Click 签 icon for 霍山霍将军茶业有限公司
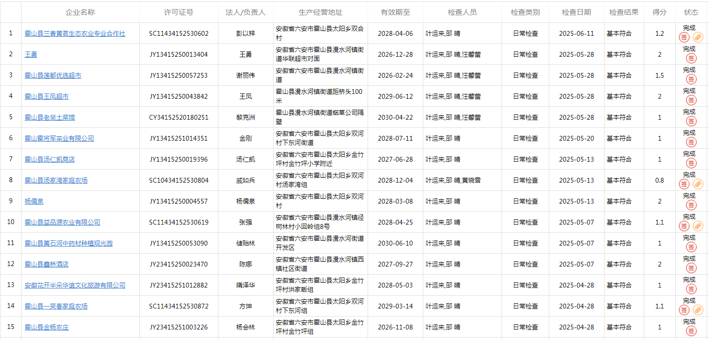Image resolution: width=709 pixels, height=339 pixels. pos(691,142)
